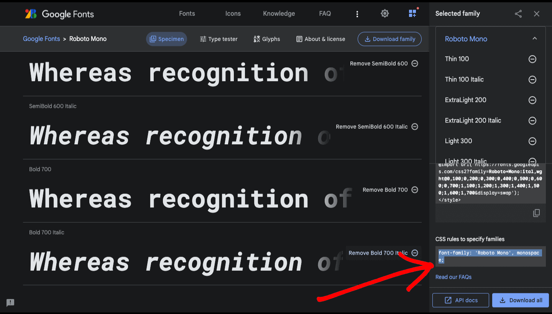552x314 pixels.
Task: Click the SemiBold 600 Italic specimen text
Action: coord(180,136)
